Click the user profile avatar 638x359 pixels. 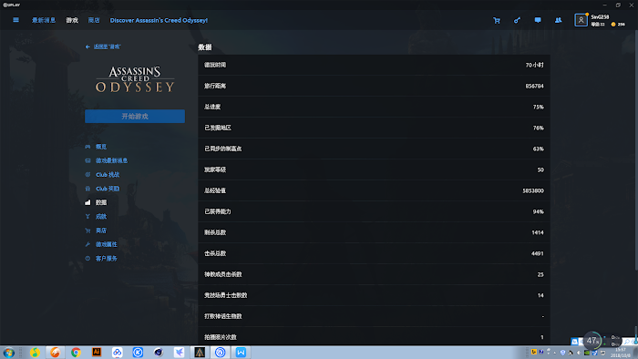[581, 20]
